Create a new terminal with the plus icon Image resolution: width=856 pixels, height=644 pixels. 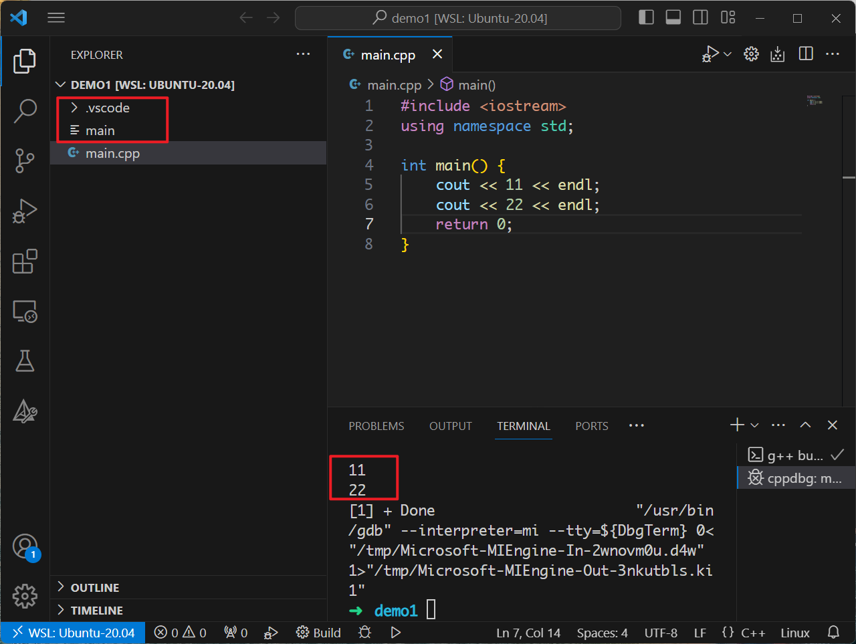click(736, 425)
